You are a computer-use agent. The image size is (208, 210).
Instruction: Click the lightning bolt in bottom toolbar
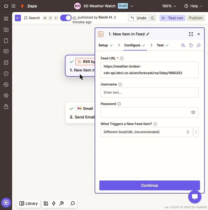[x=54, y=203]
